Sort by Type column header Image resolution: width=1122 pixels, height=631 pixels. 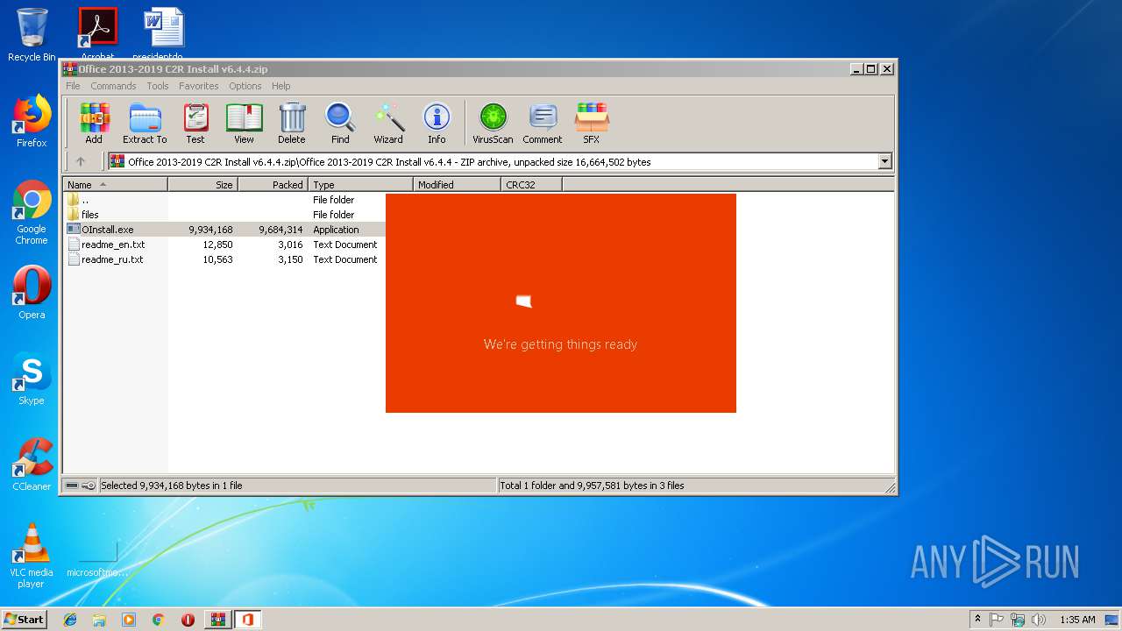coord(360,185)
